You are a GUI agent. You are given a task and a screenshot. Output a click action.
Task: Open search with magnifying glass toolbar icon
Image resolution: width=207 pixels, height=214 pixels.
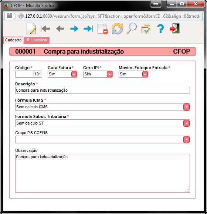pyautogui.click(x=132, y=28)
